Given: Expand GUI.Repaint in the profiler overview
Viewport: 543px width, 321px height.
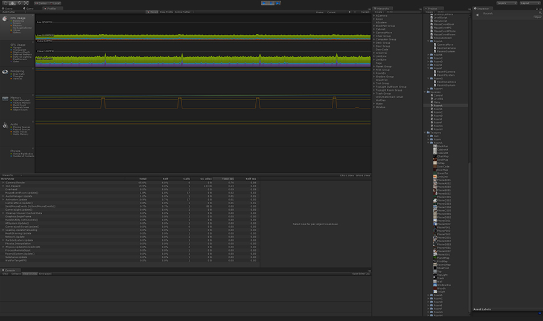Looking at the screenshot, I should (3, 186).
